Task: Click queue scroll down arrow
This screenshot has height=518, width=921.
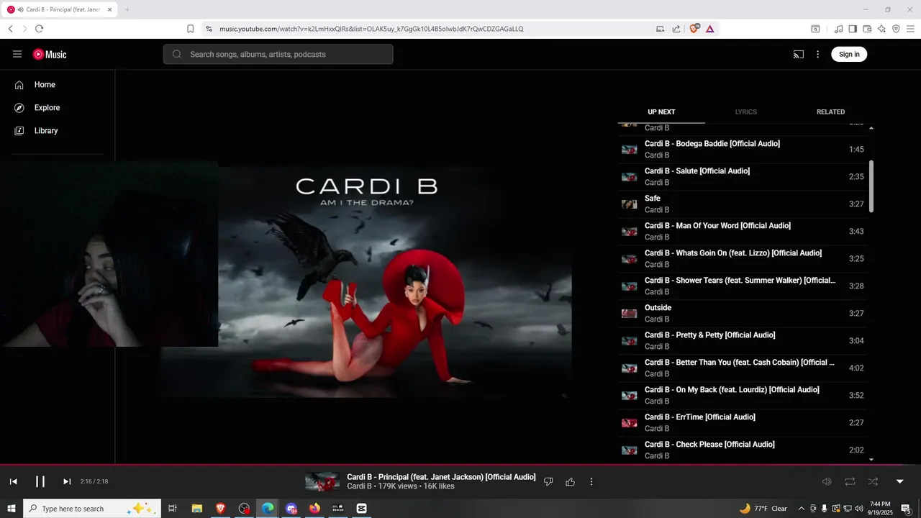Action: pos(871,459)
